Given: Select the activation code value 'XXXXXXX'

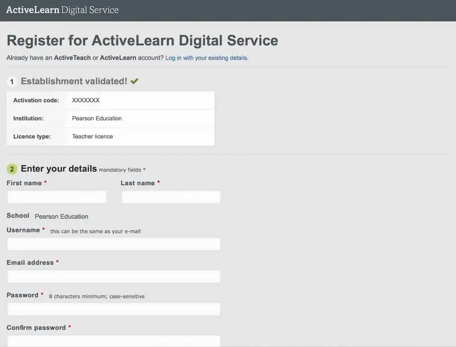Looking at the screenshot, I should [86, 100].
